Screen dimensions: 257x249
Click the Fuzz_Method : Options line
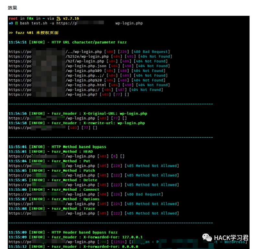[x=54, y=199]
